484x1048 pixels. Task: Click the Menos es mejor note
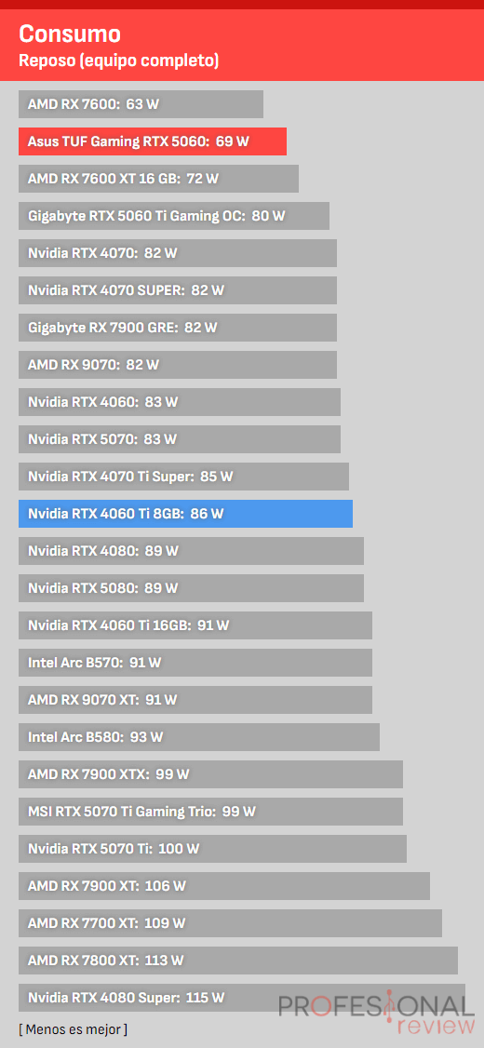[73, 1028]
